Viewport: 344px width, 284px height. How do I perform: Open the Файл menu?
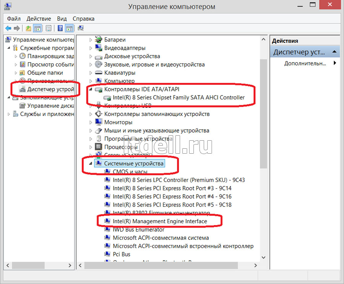14,19
